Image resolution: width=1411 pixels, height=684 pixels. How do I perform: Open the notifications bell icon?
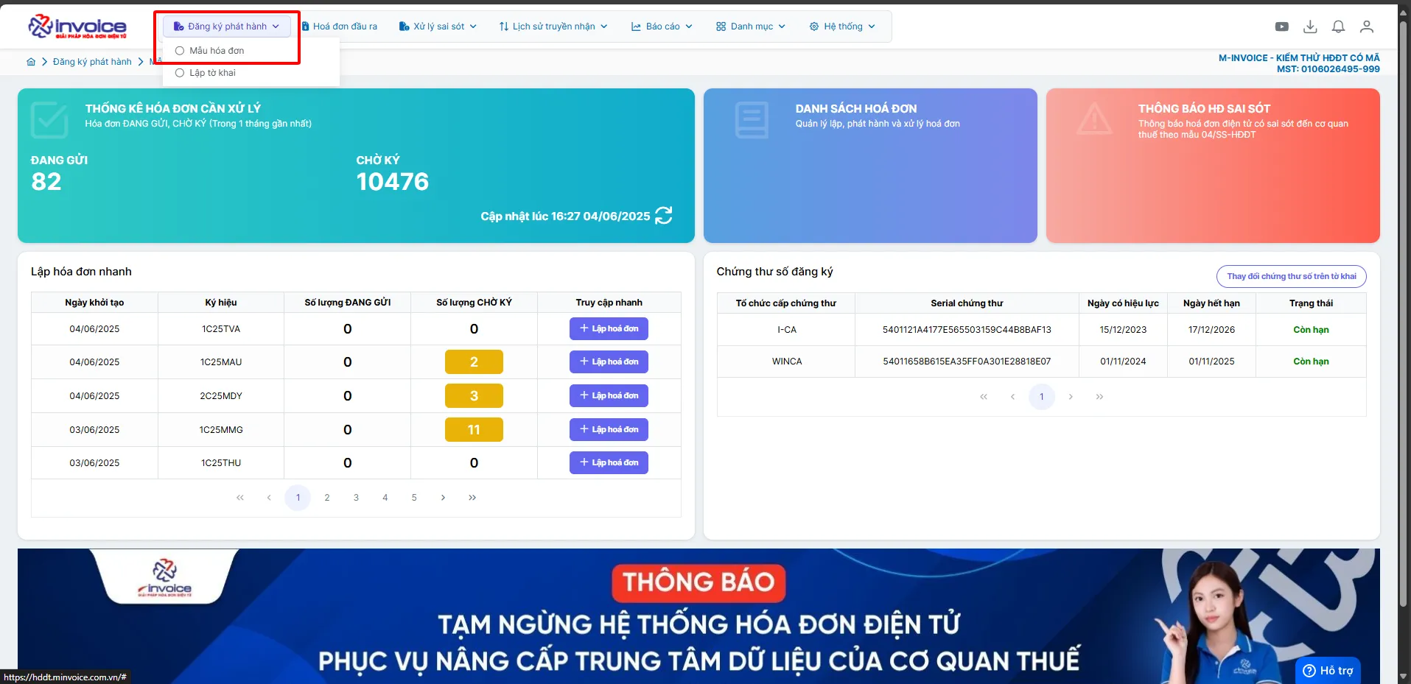tap(1338, 27)
